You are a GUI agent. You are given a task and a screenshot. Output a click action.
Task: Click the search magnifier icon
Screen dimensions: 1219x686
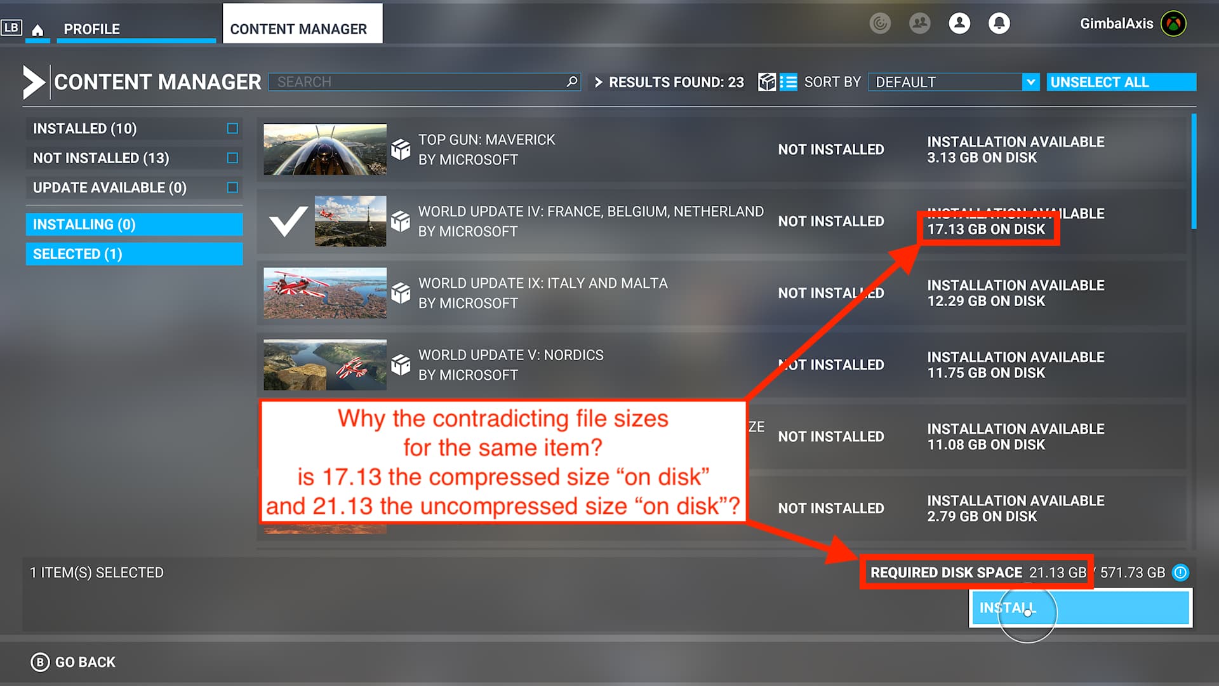coord(571,82)
